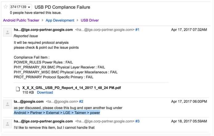Click the ta...@google.com author name

[29, 102]
